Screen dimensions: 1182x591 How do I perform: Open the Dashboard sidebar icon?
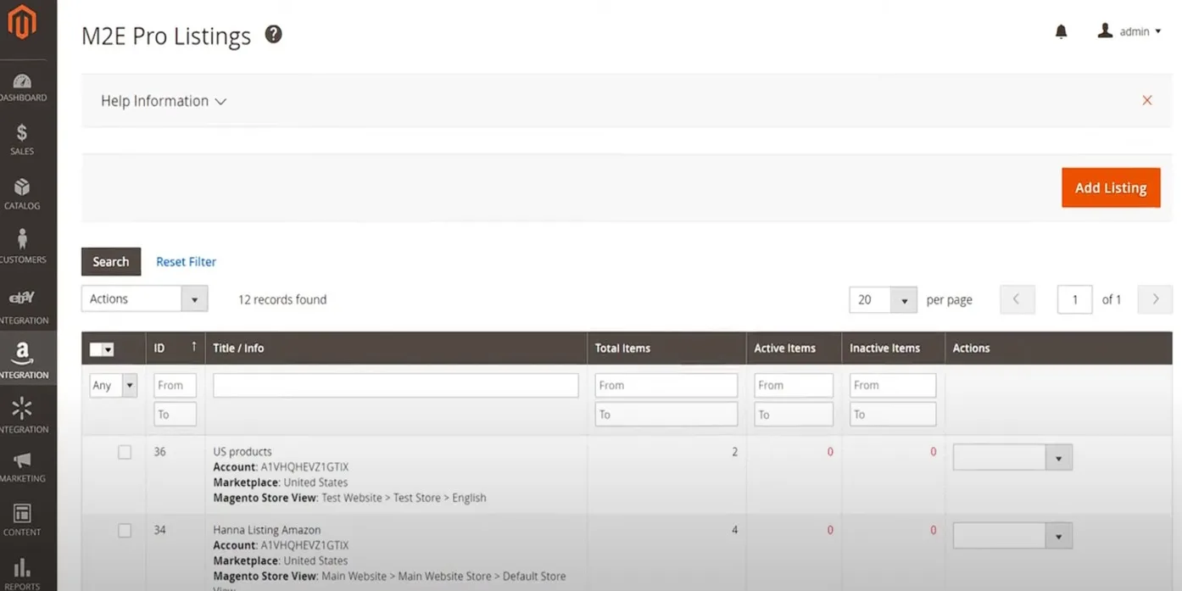click(x=23, y=87)
